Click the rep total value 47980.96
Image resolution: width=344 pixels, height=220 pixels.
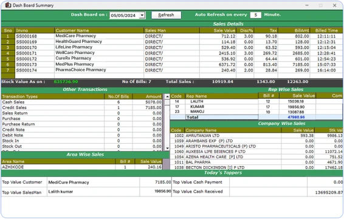click(x=296, y=117)
